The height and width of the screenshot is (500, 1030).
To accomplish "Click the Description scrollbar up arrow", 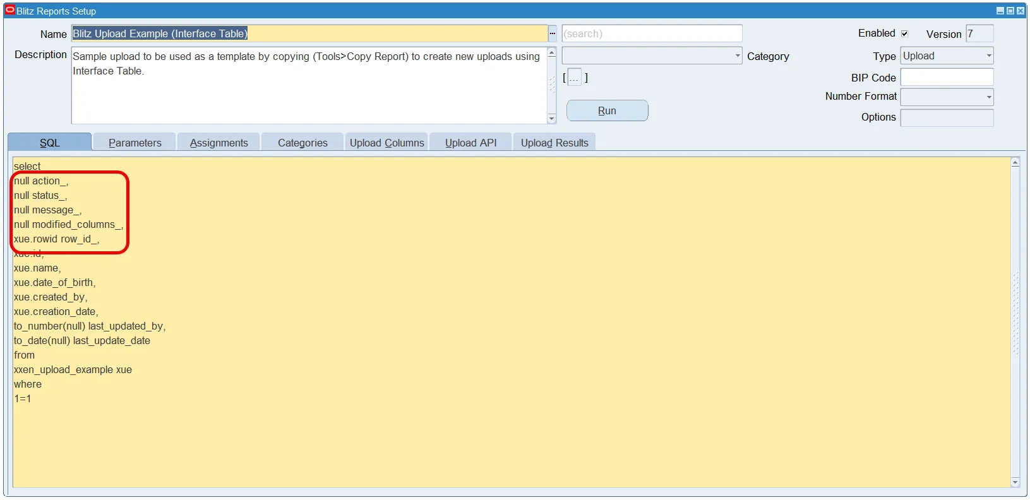I will click(551, 52).
